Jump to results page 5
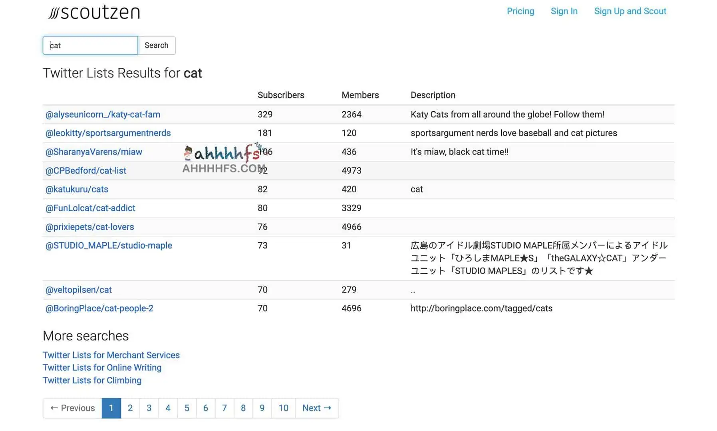This screenshot has width=717, height=431. coord(187,408)
